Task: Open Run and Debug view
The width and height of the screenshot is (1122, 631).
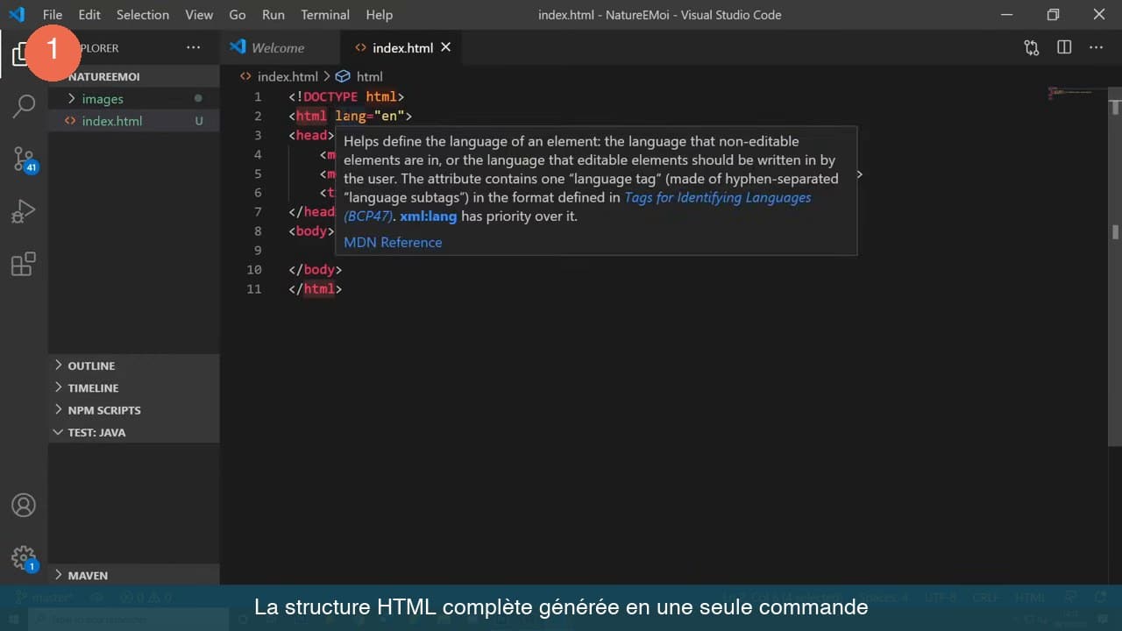Action: (24, 211)
